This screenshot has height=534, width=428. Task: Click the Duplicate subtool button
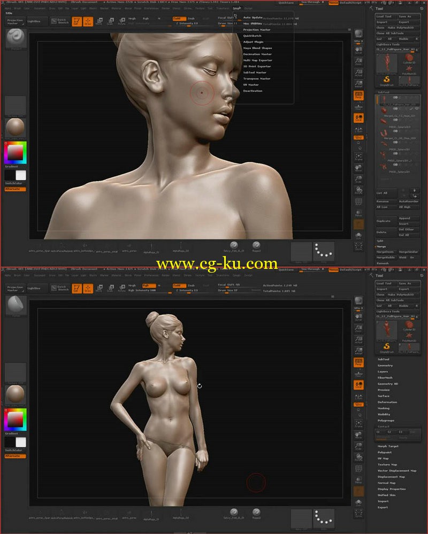(386, 221)
